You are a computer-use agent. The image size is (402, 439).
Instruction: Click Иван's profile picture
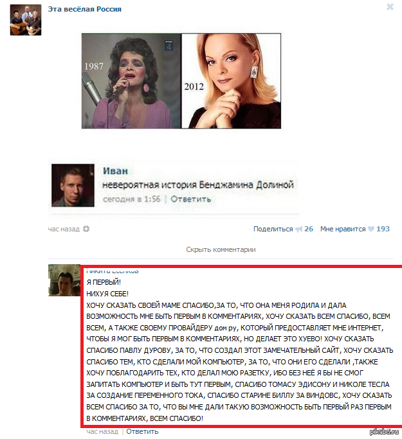point(73,185)
